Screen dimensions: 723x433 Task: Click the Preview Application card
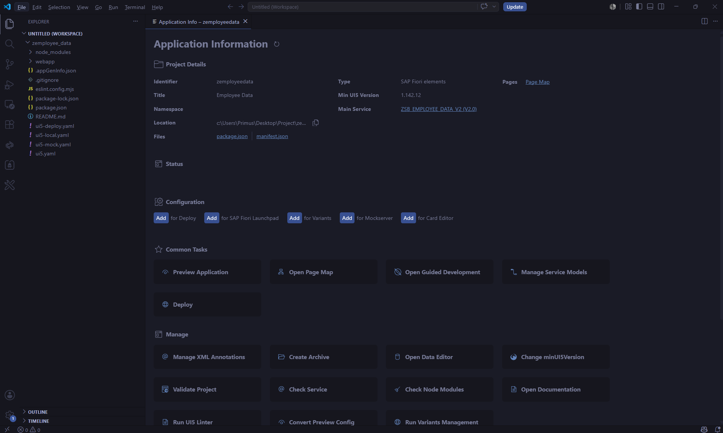click(x=207, y=272)
